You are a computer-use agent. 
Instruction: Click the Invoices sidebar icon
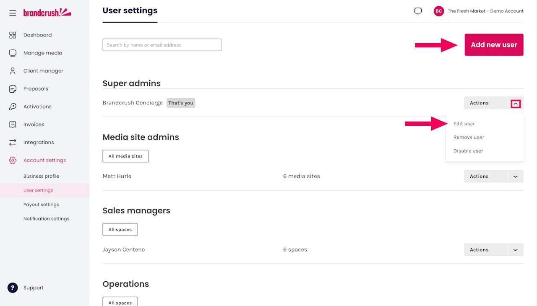pos(13,124)
